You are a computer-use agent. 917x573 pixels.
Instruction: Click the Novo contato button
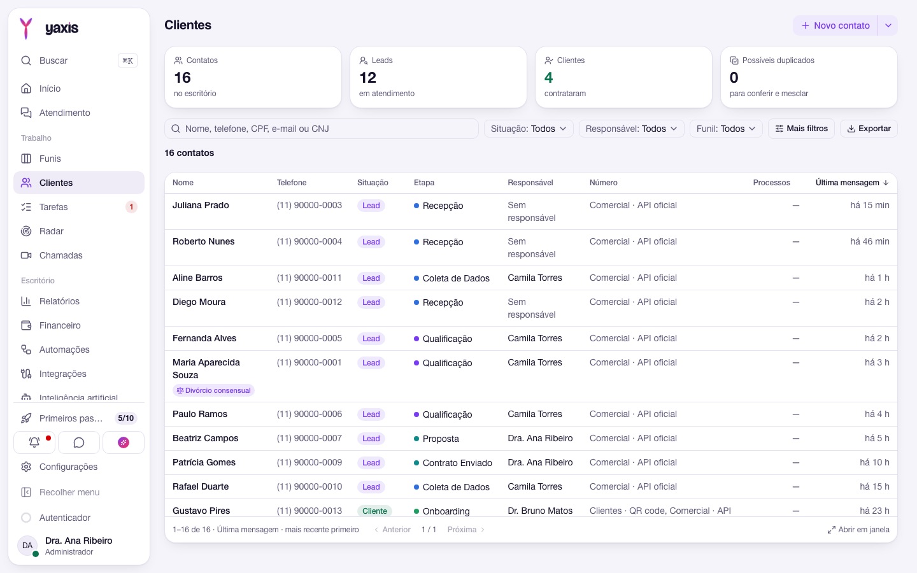pos(835,25)
